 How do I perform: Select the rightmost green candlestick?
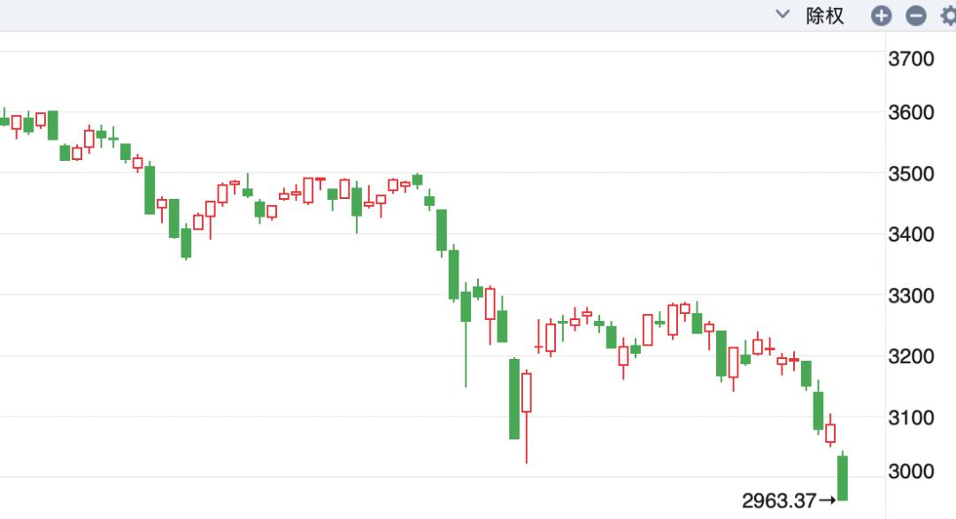[x=843, y=477]
